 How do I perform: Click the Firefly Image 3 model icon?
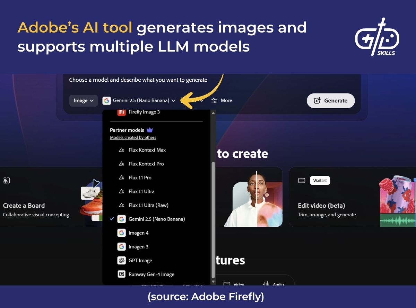pyautogui.click(x=121, y=112)
